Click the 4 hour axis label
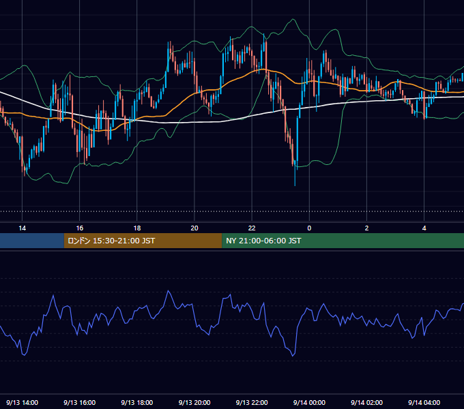This screenshot has width=464, height=409. 424,228
